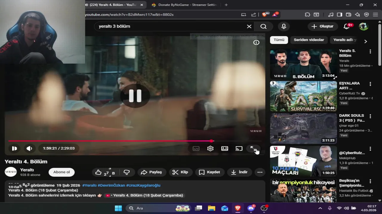Close the Yeraltı 4. Bölüm YouTube tab

(x=142, y=5)
